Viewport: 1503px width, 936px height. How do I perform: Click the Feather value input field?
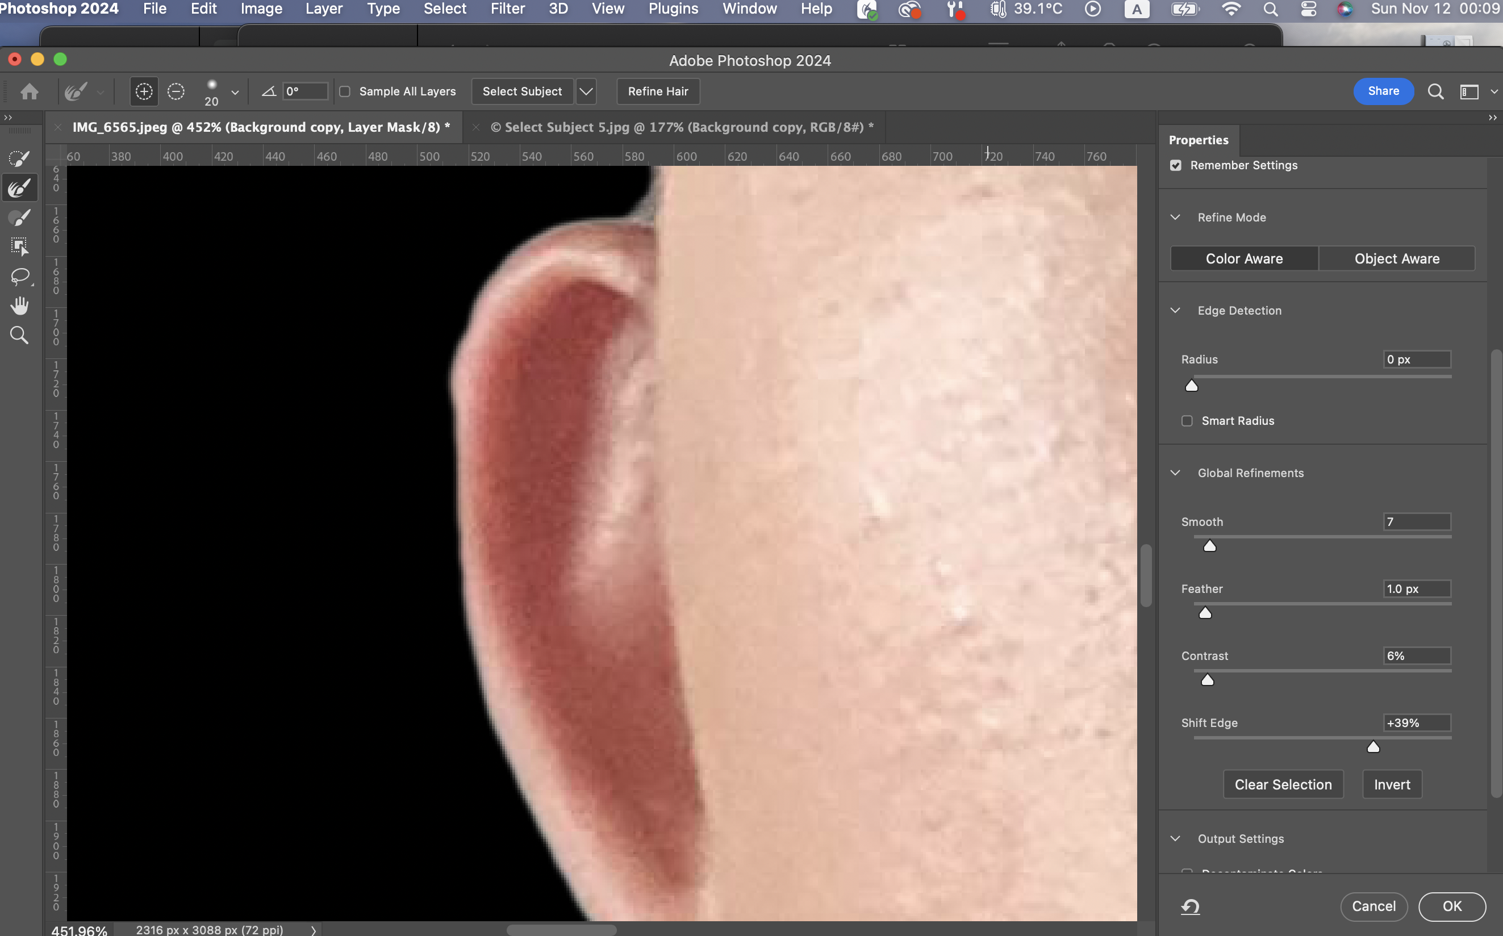pos(1416,589)
